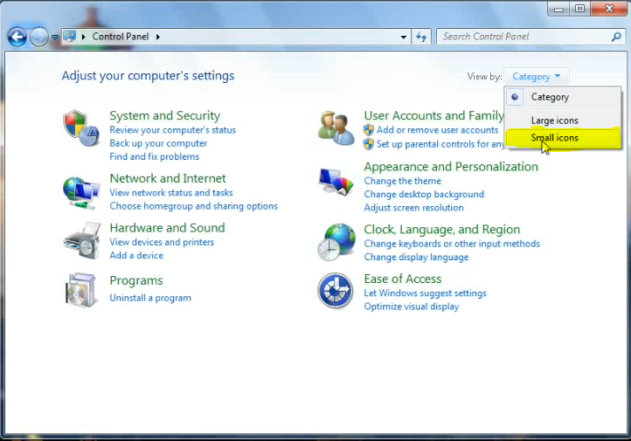Open System and Security category
Image resolution: width=631 pixels, height=441 pixels.
pyautogui.click(x=164, y=116)
